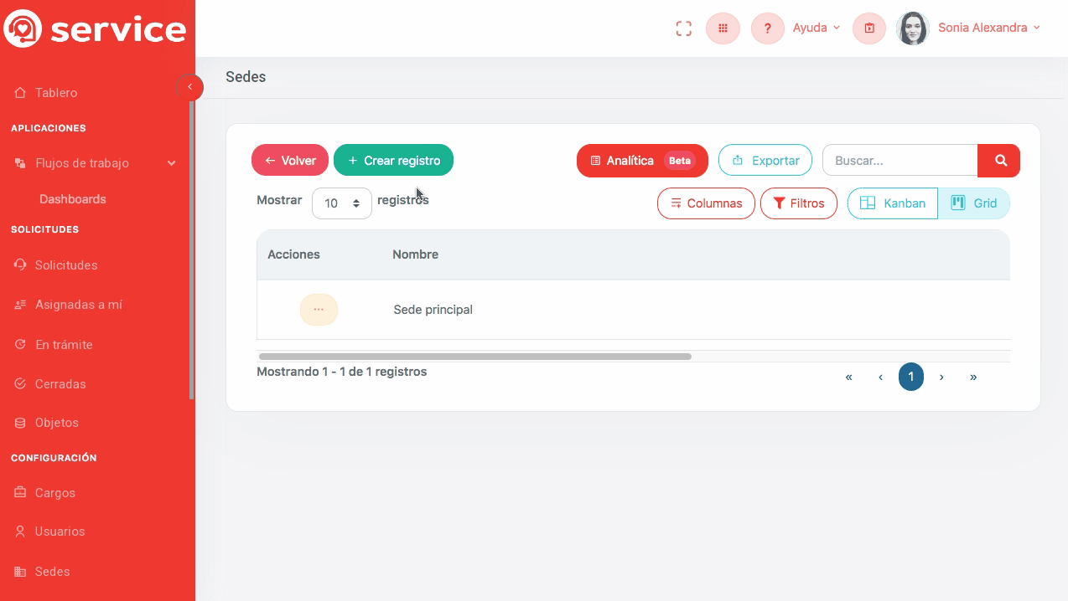Screen dimensions: 1068x601
Task: Click Crear registro button
Action: 393,161
